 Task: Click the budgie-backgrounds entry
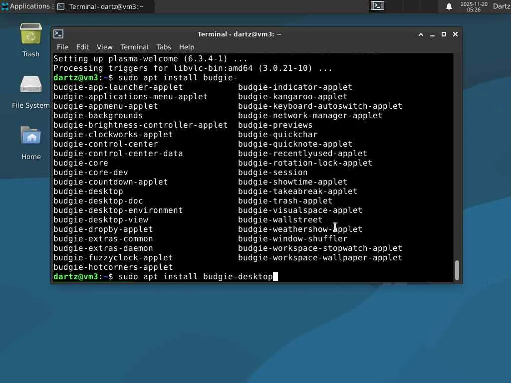[x=98, y=115]
